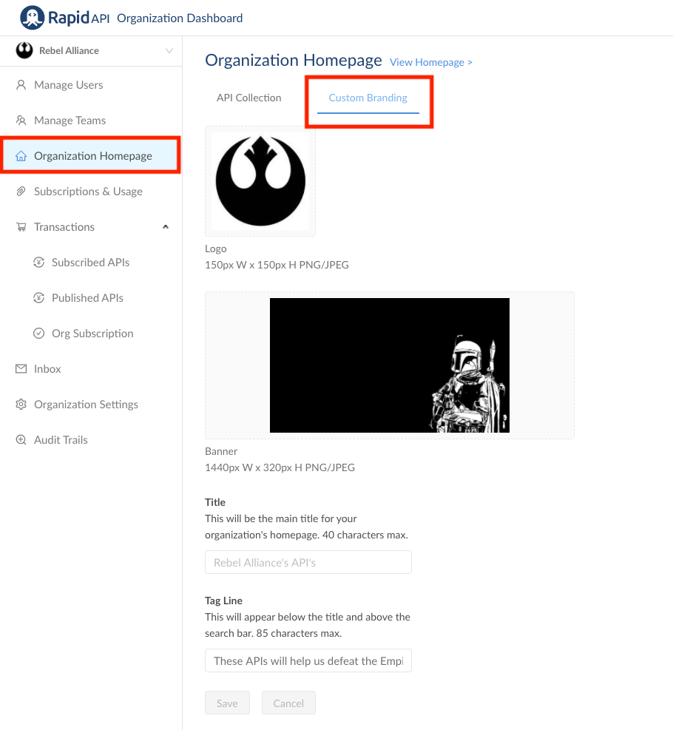Click the Subscribed APIs currency icon
The image size is (673, 730).
(39, 262)
